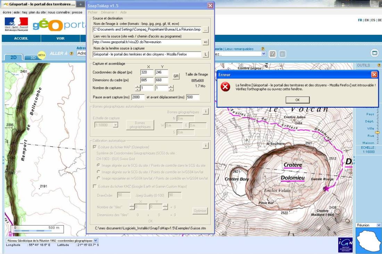Screen dimensions: 382x254
Task: Click the help icon next to ALLER À
Action: 72,54
